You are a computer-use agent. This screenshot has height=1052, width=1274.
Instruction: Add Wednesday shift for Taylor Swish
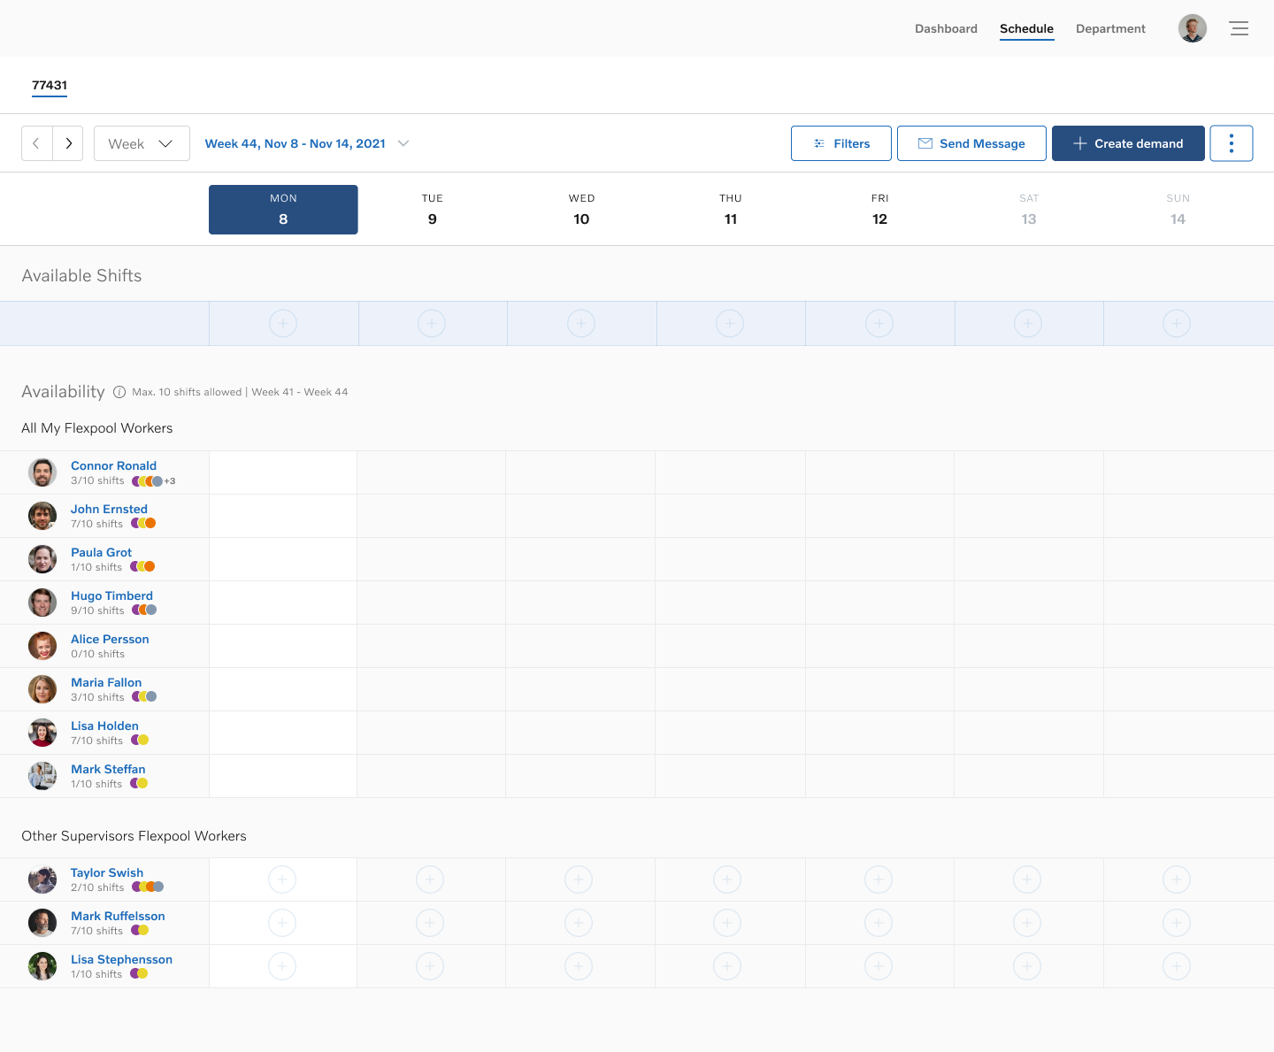[x=579, y=879]
